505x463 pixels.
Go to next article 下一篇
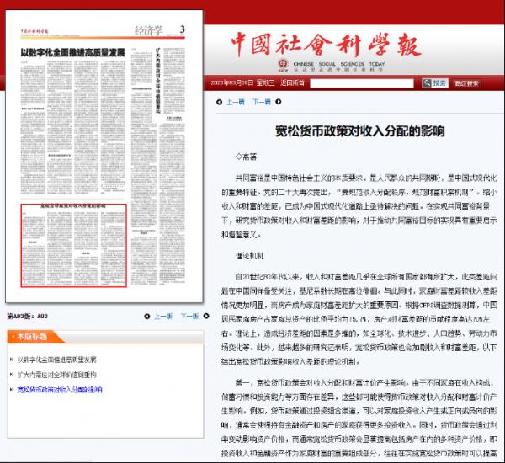point(263,102)
